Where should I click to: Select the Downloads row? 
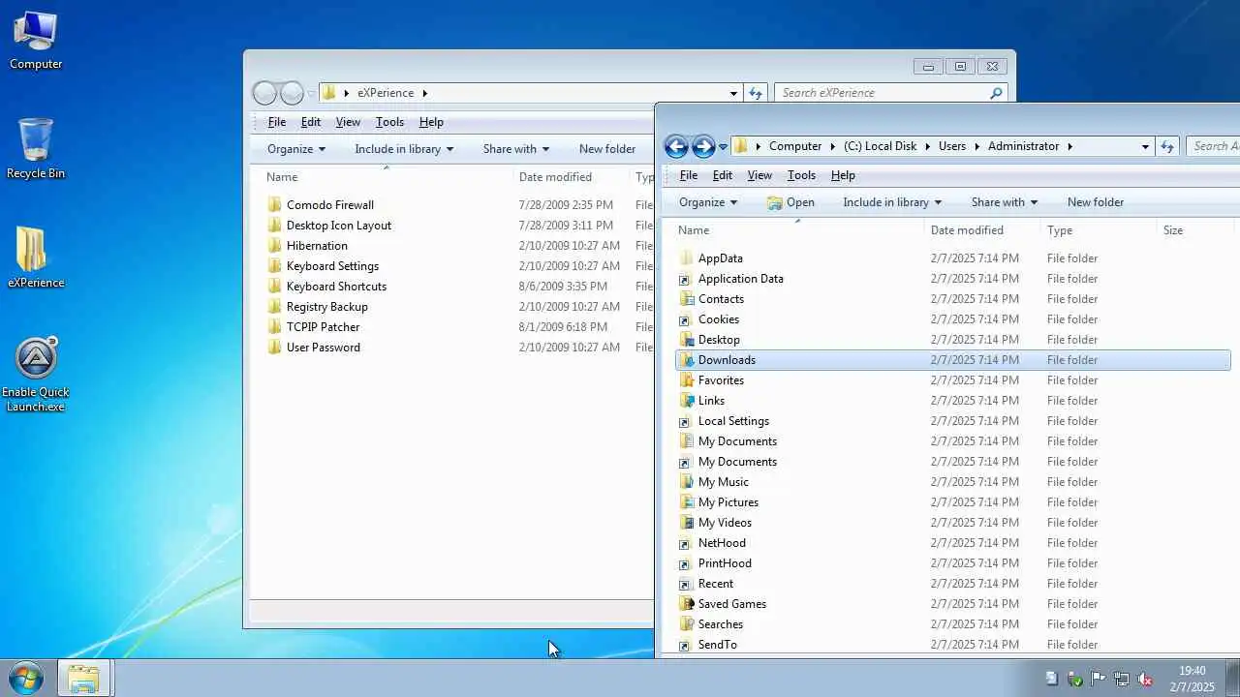(x=953, y=360)
